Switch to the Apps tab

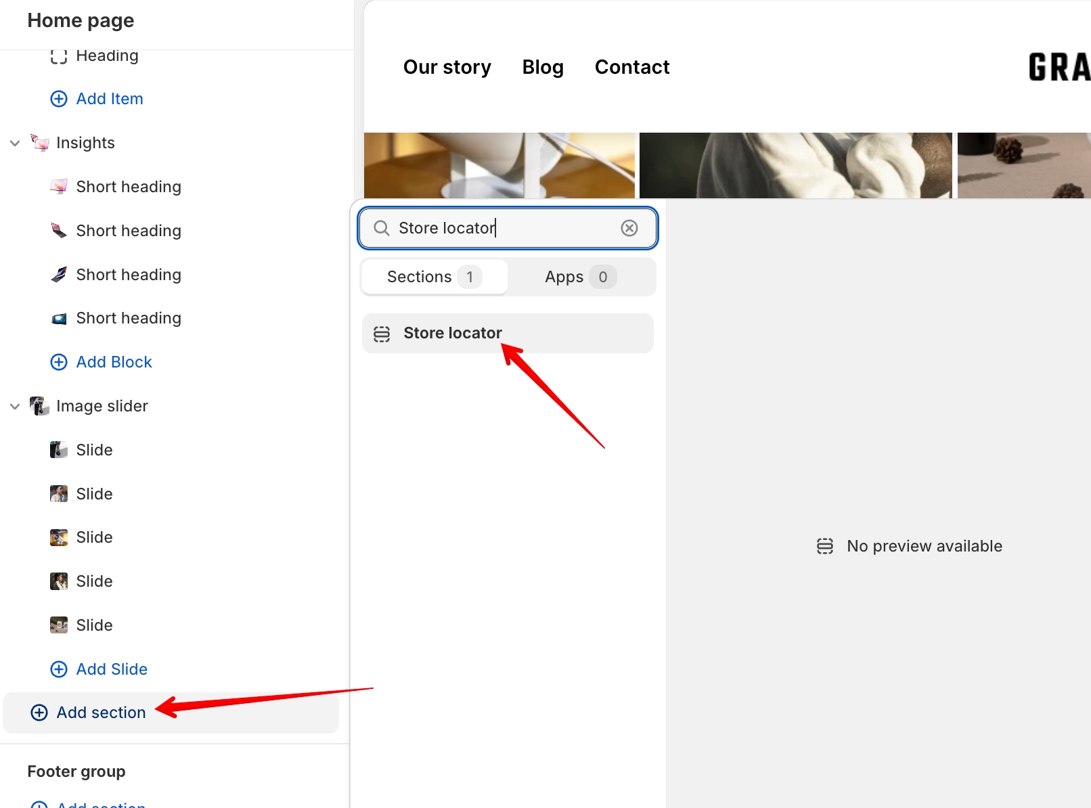[580, 277]
